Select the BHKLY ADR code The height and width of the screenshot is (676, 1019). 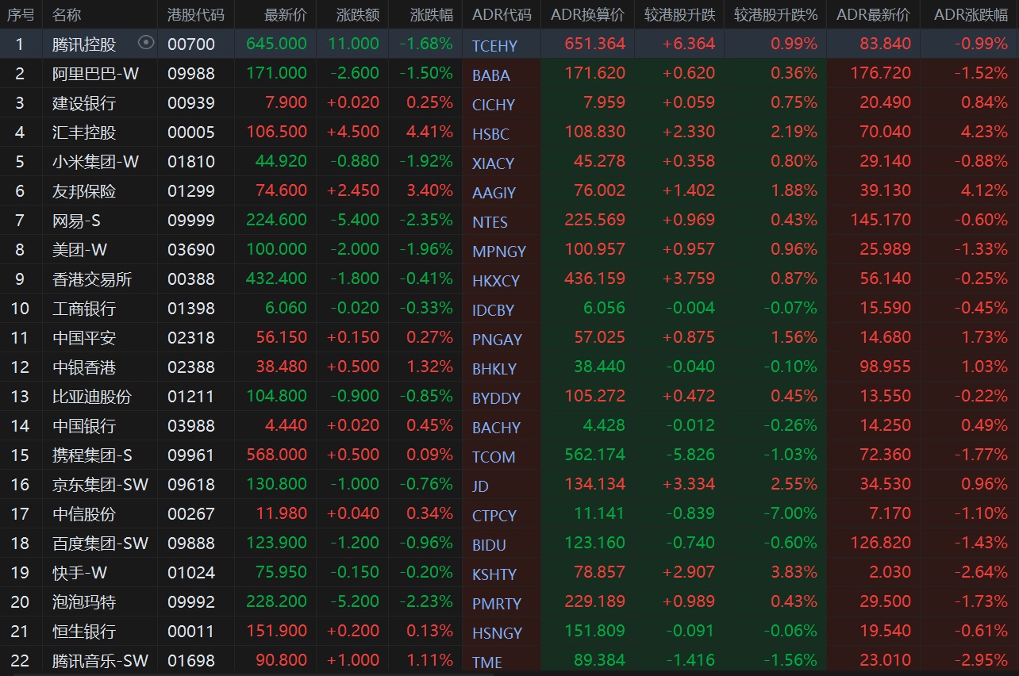(x=494, y=369)
